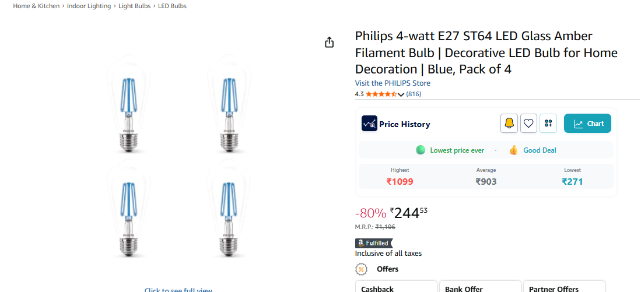Screen dimensions: 641x292
Task: Expand the star rating dropdown arrow
Action: [401, 94]
